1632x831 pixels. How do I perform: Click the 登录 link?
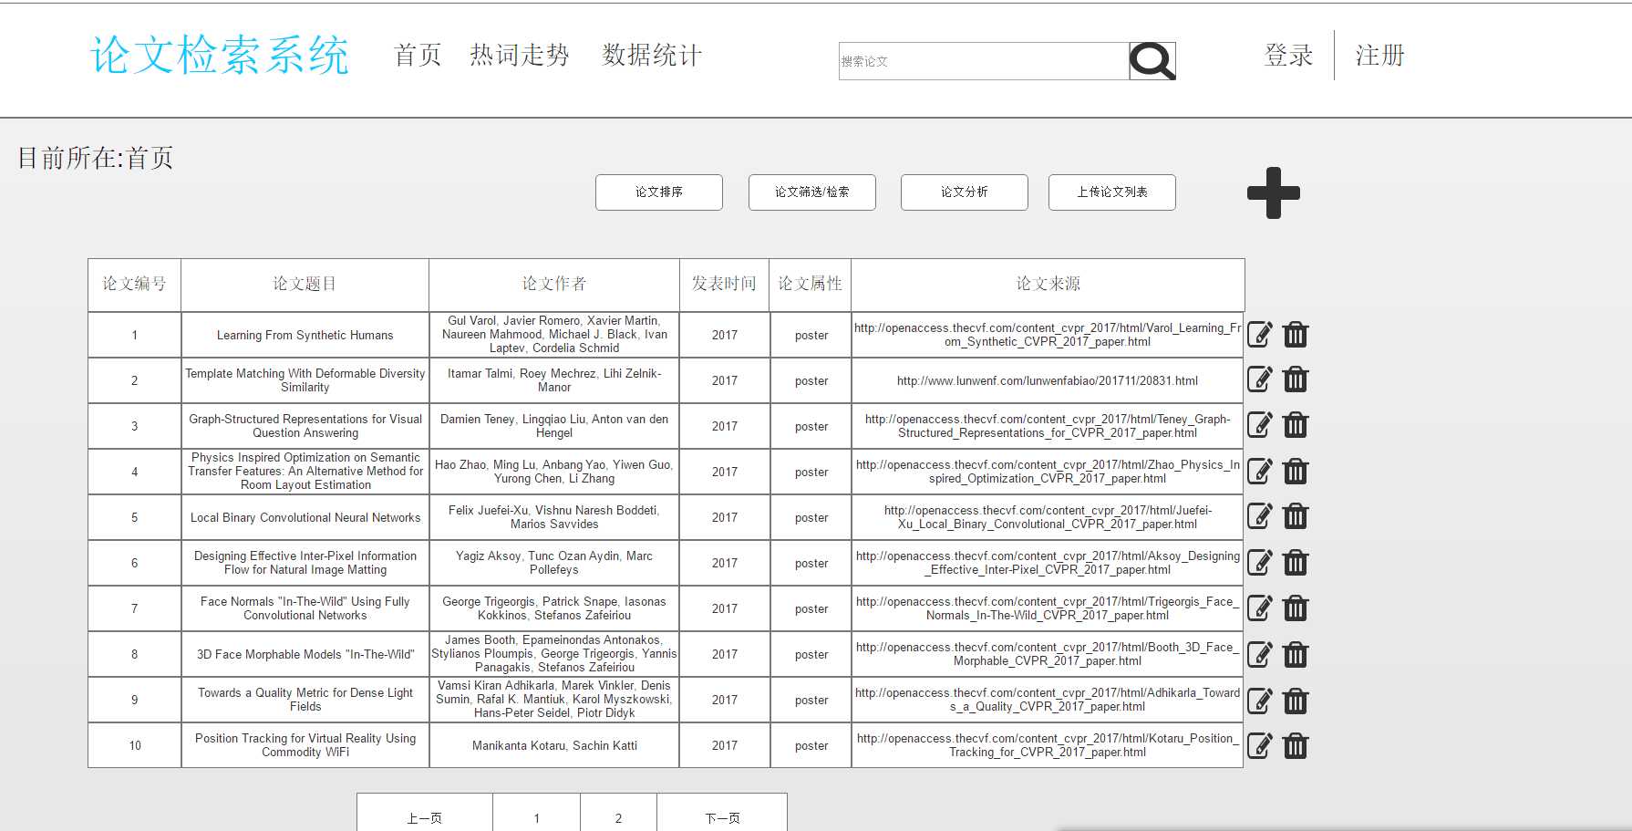point(1289,56)
